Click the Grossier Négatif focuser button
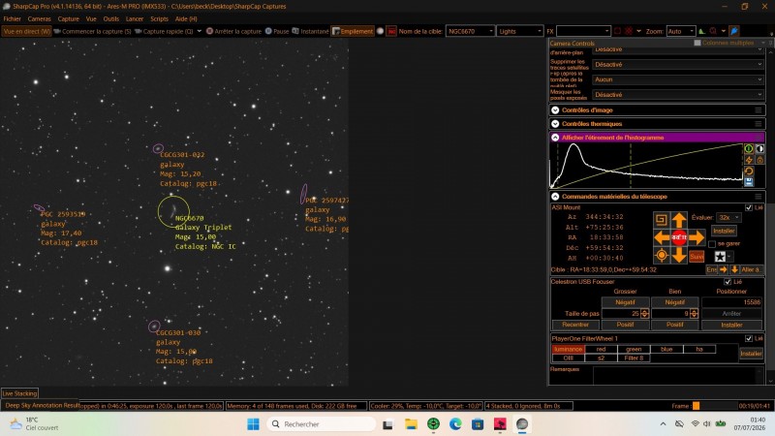Viewport: 775px width, 436px height. pyautogui.click(x=625, y=302)
